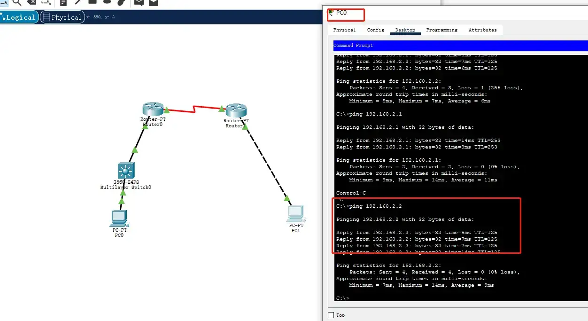The height and width of the screenshot is (321, 588).
Task: Click reply line with time=9ms TTL=125
Action: tap(417, 233)
